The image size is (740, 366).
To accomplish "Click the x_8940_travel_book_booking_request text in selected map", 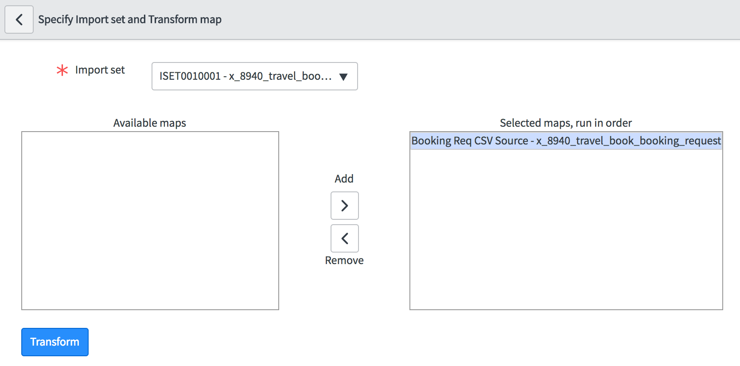I will [628, 141].
